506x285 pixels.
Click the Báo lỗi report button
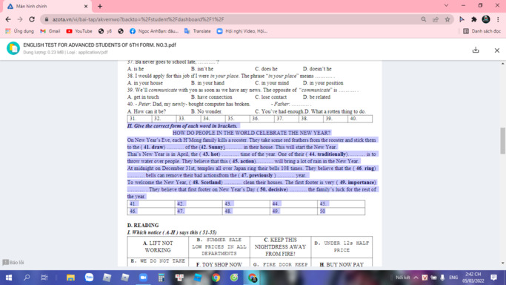click(13, 263)
